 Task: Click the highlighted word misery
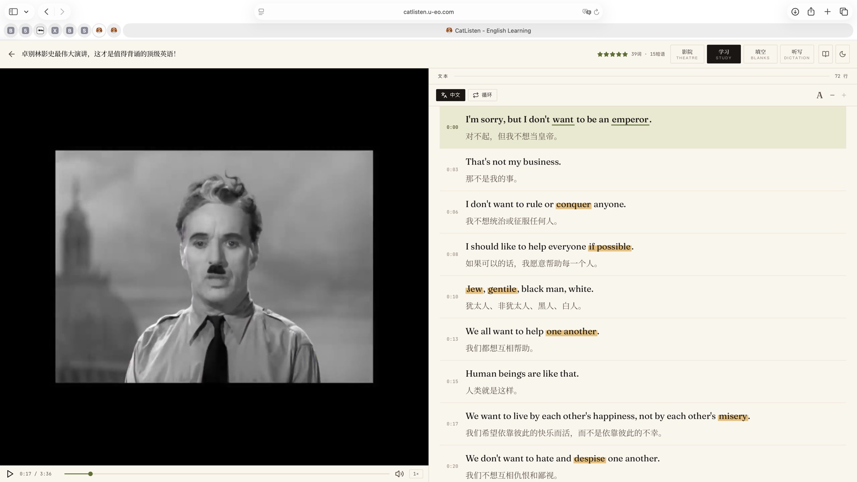pyautogui.click(x=732, y=416)
